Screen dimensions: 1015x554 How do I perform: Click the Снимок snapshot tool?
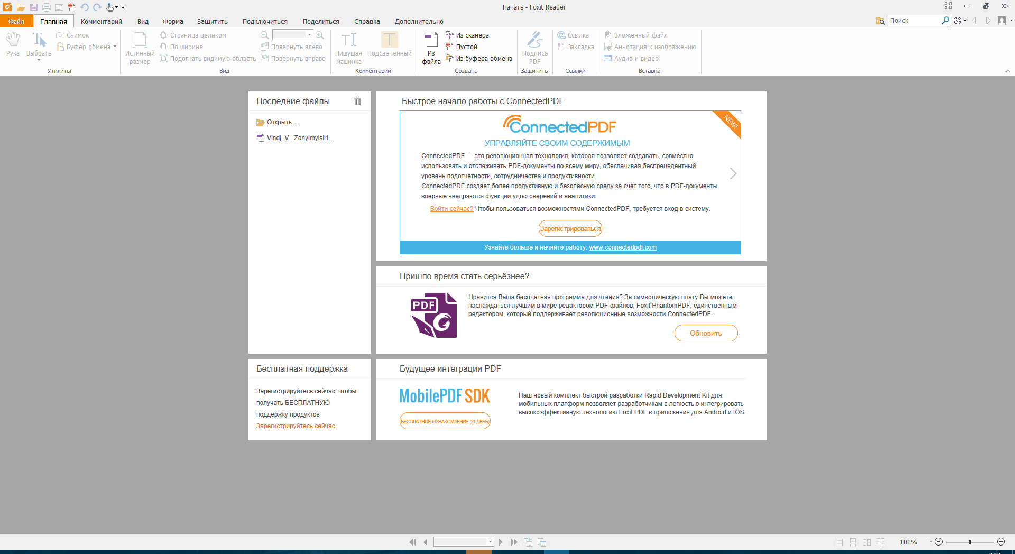73,35
